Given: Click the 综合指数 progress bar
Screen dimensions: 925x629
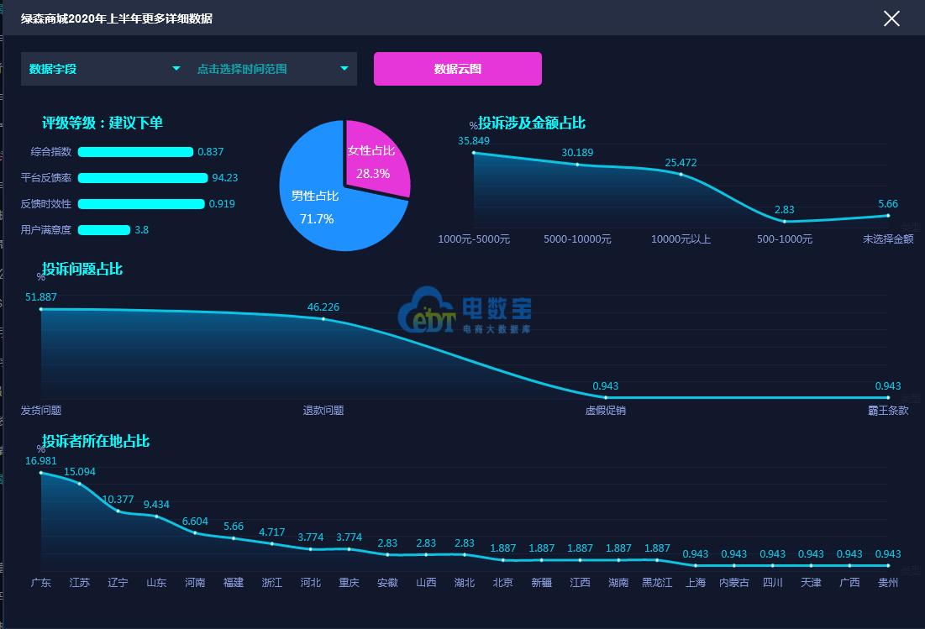Looking at the screenshot, I should 134,152.
